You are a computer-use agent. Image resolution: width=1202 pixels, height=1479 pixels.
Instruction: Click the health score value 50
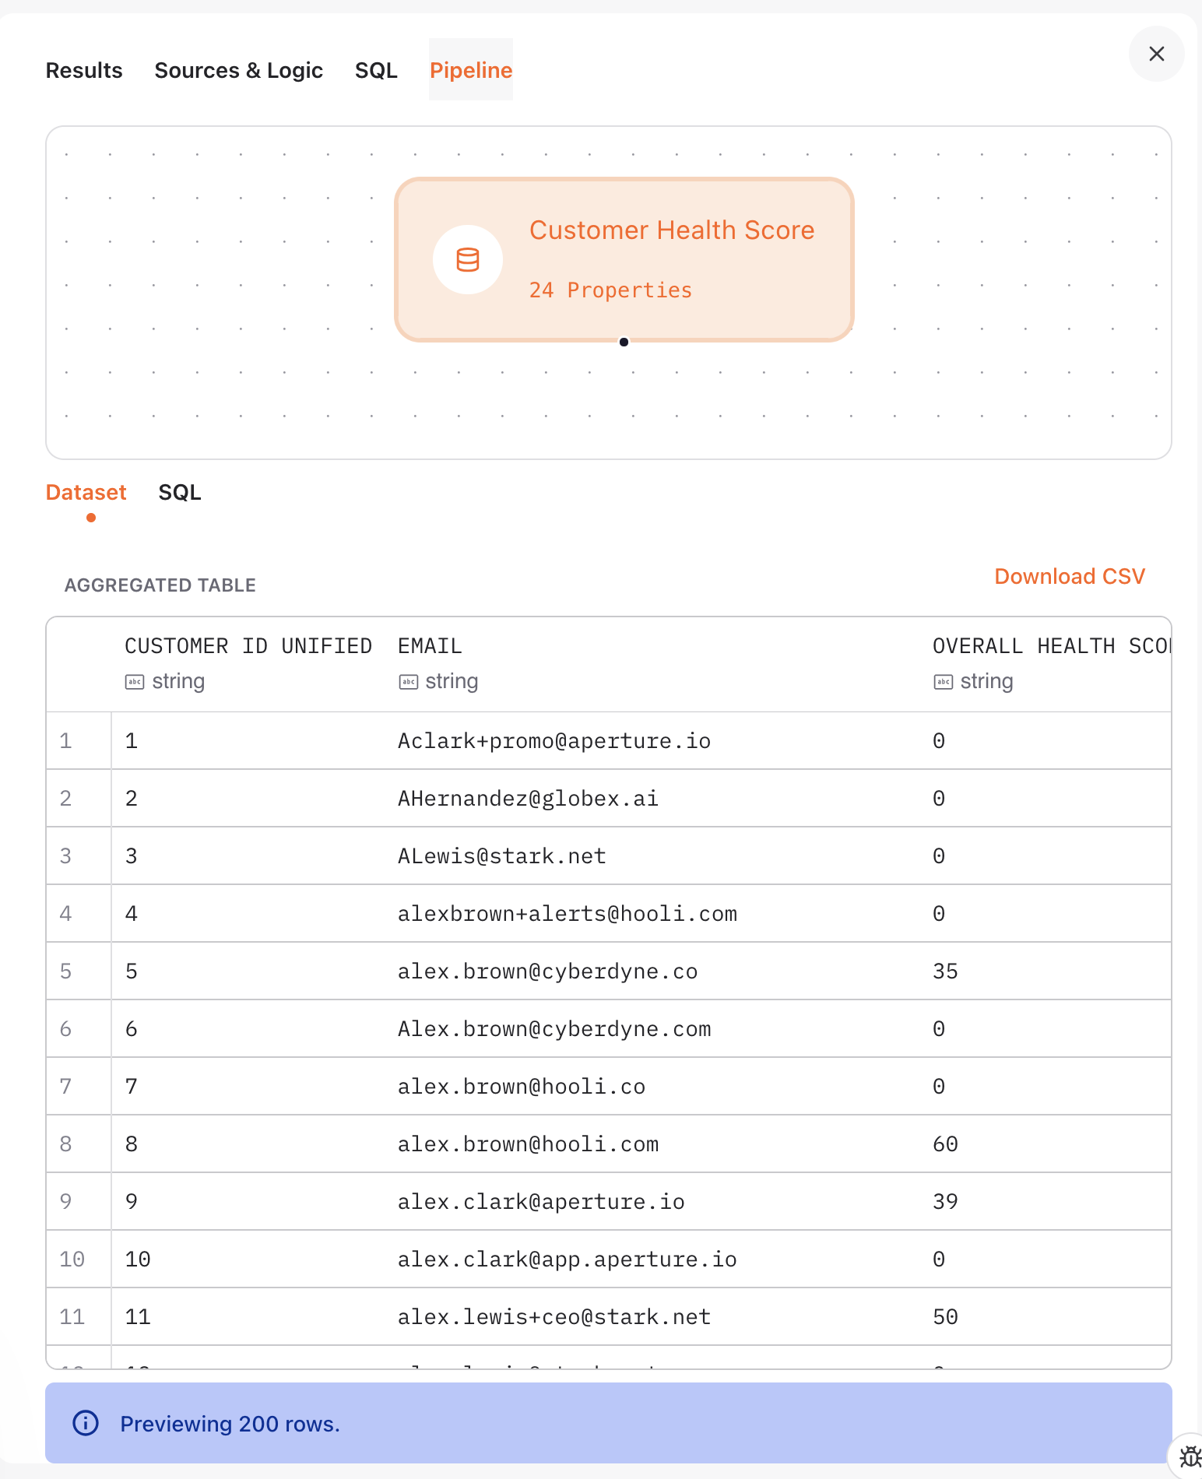pos(945,1316)
